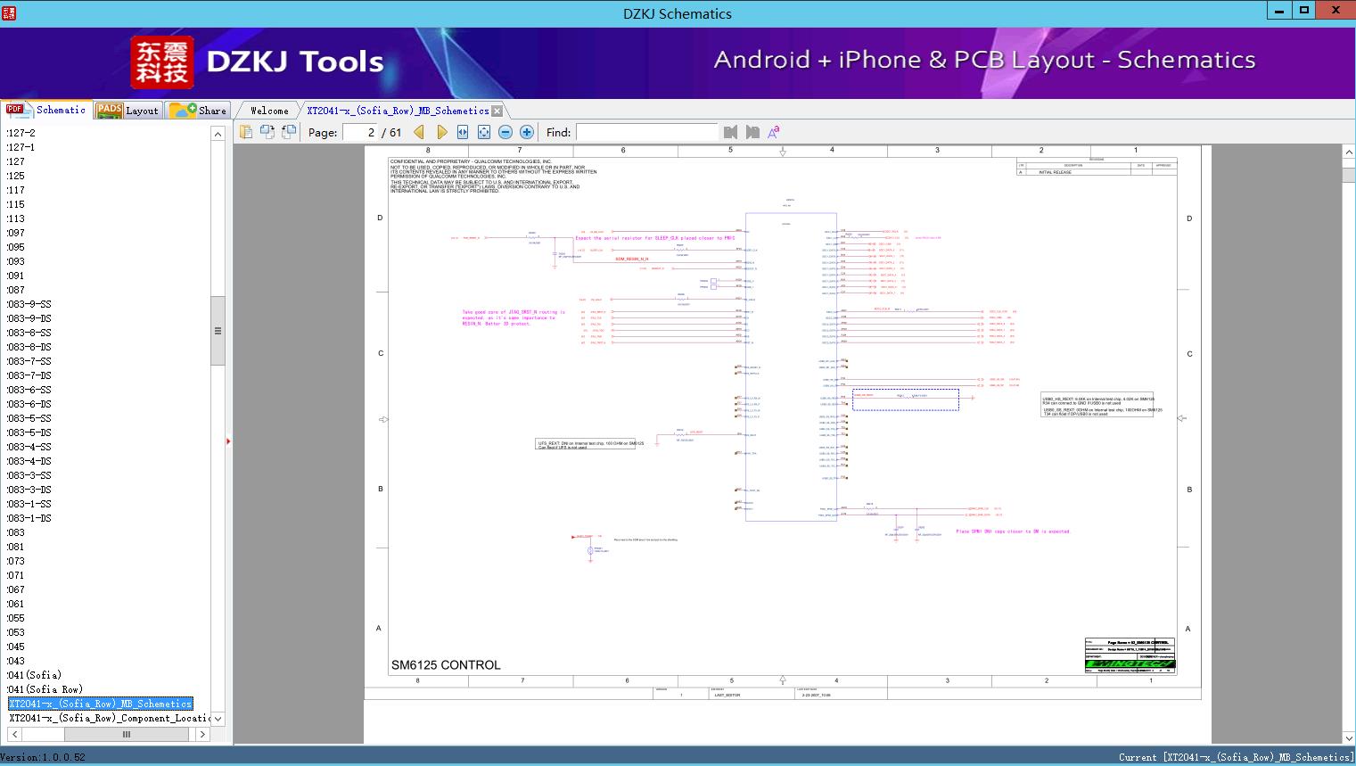Image resolution: width=1356 pixels, height=766 pixels.
Task: Click the Find text field
Action: click(x=646, y=132)
